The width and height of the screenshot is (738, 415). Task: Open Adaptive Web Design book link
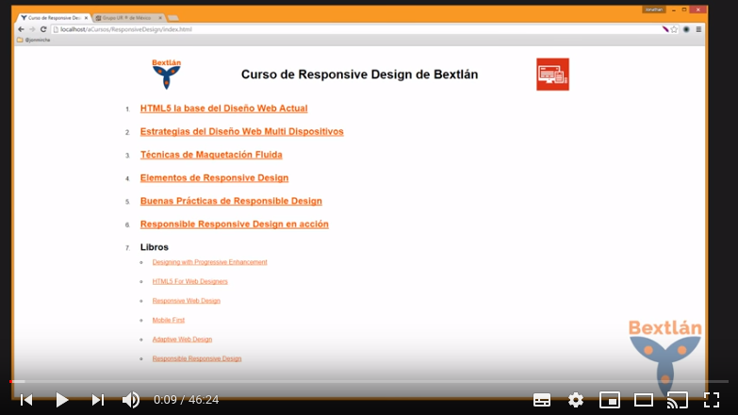(x=182, y=340)
